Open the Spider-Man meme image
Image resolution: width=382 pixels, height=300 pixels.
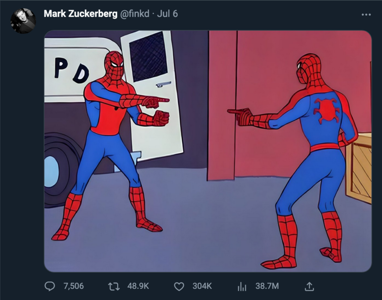(208, 151)
